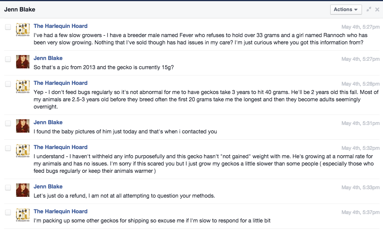
Task: Click the May 4th, 5:32pm timestamp
Action: pos(360,148)
